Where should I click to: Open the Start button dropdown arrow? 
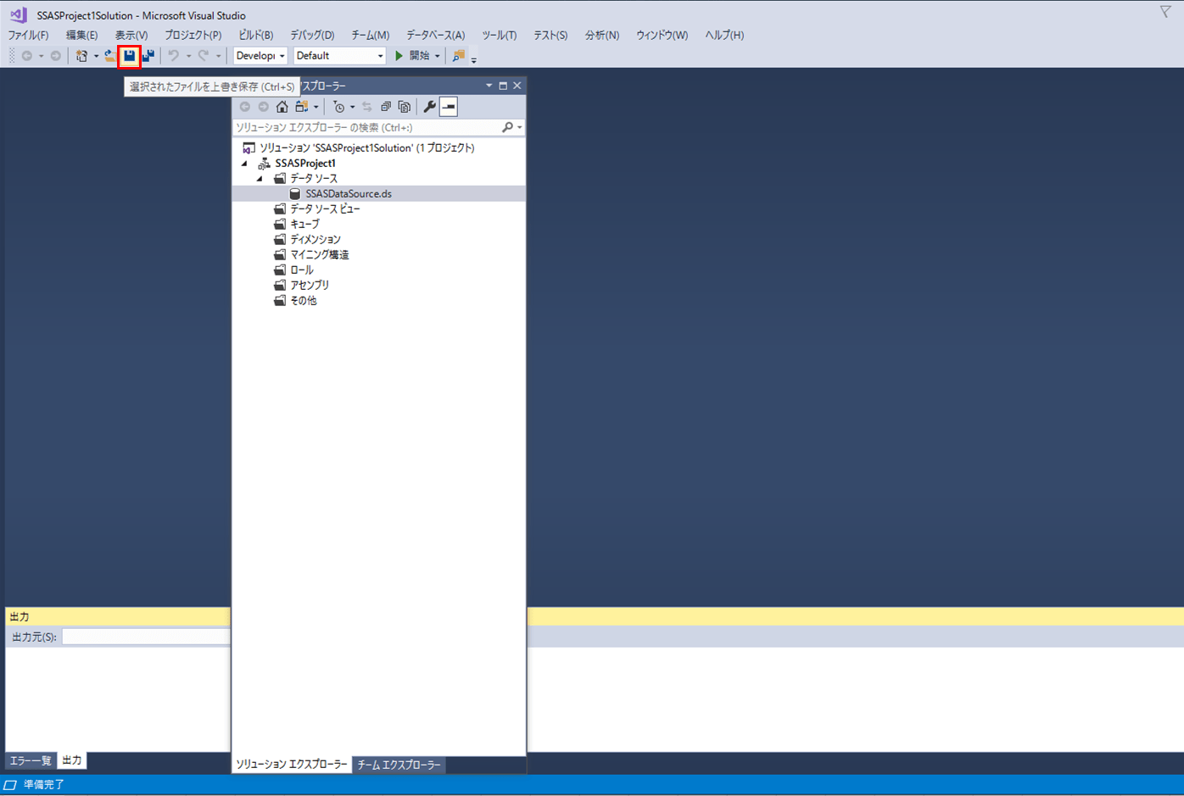438,57
